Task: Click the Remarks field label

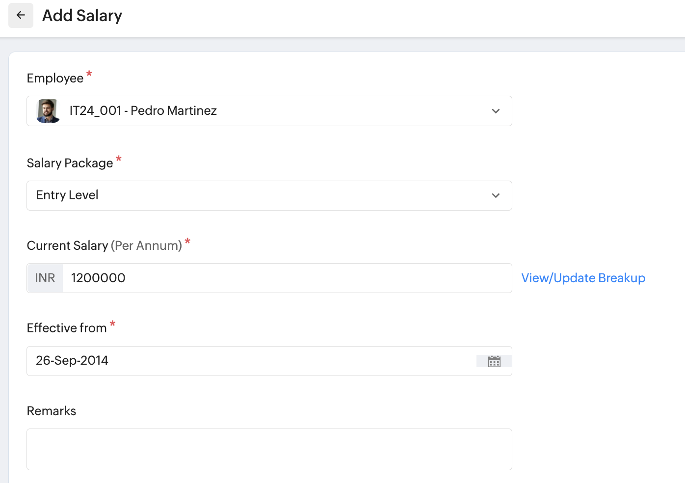Action: click(x=52, y=411)
